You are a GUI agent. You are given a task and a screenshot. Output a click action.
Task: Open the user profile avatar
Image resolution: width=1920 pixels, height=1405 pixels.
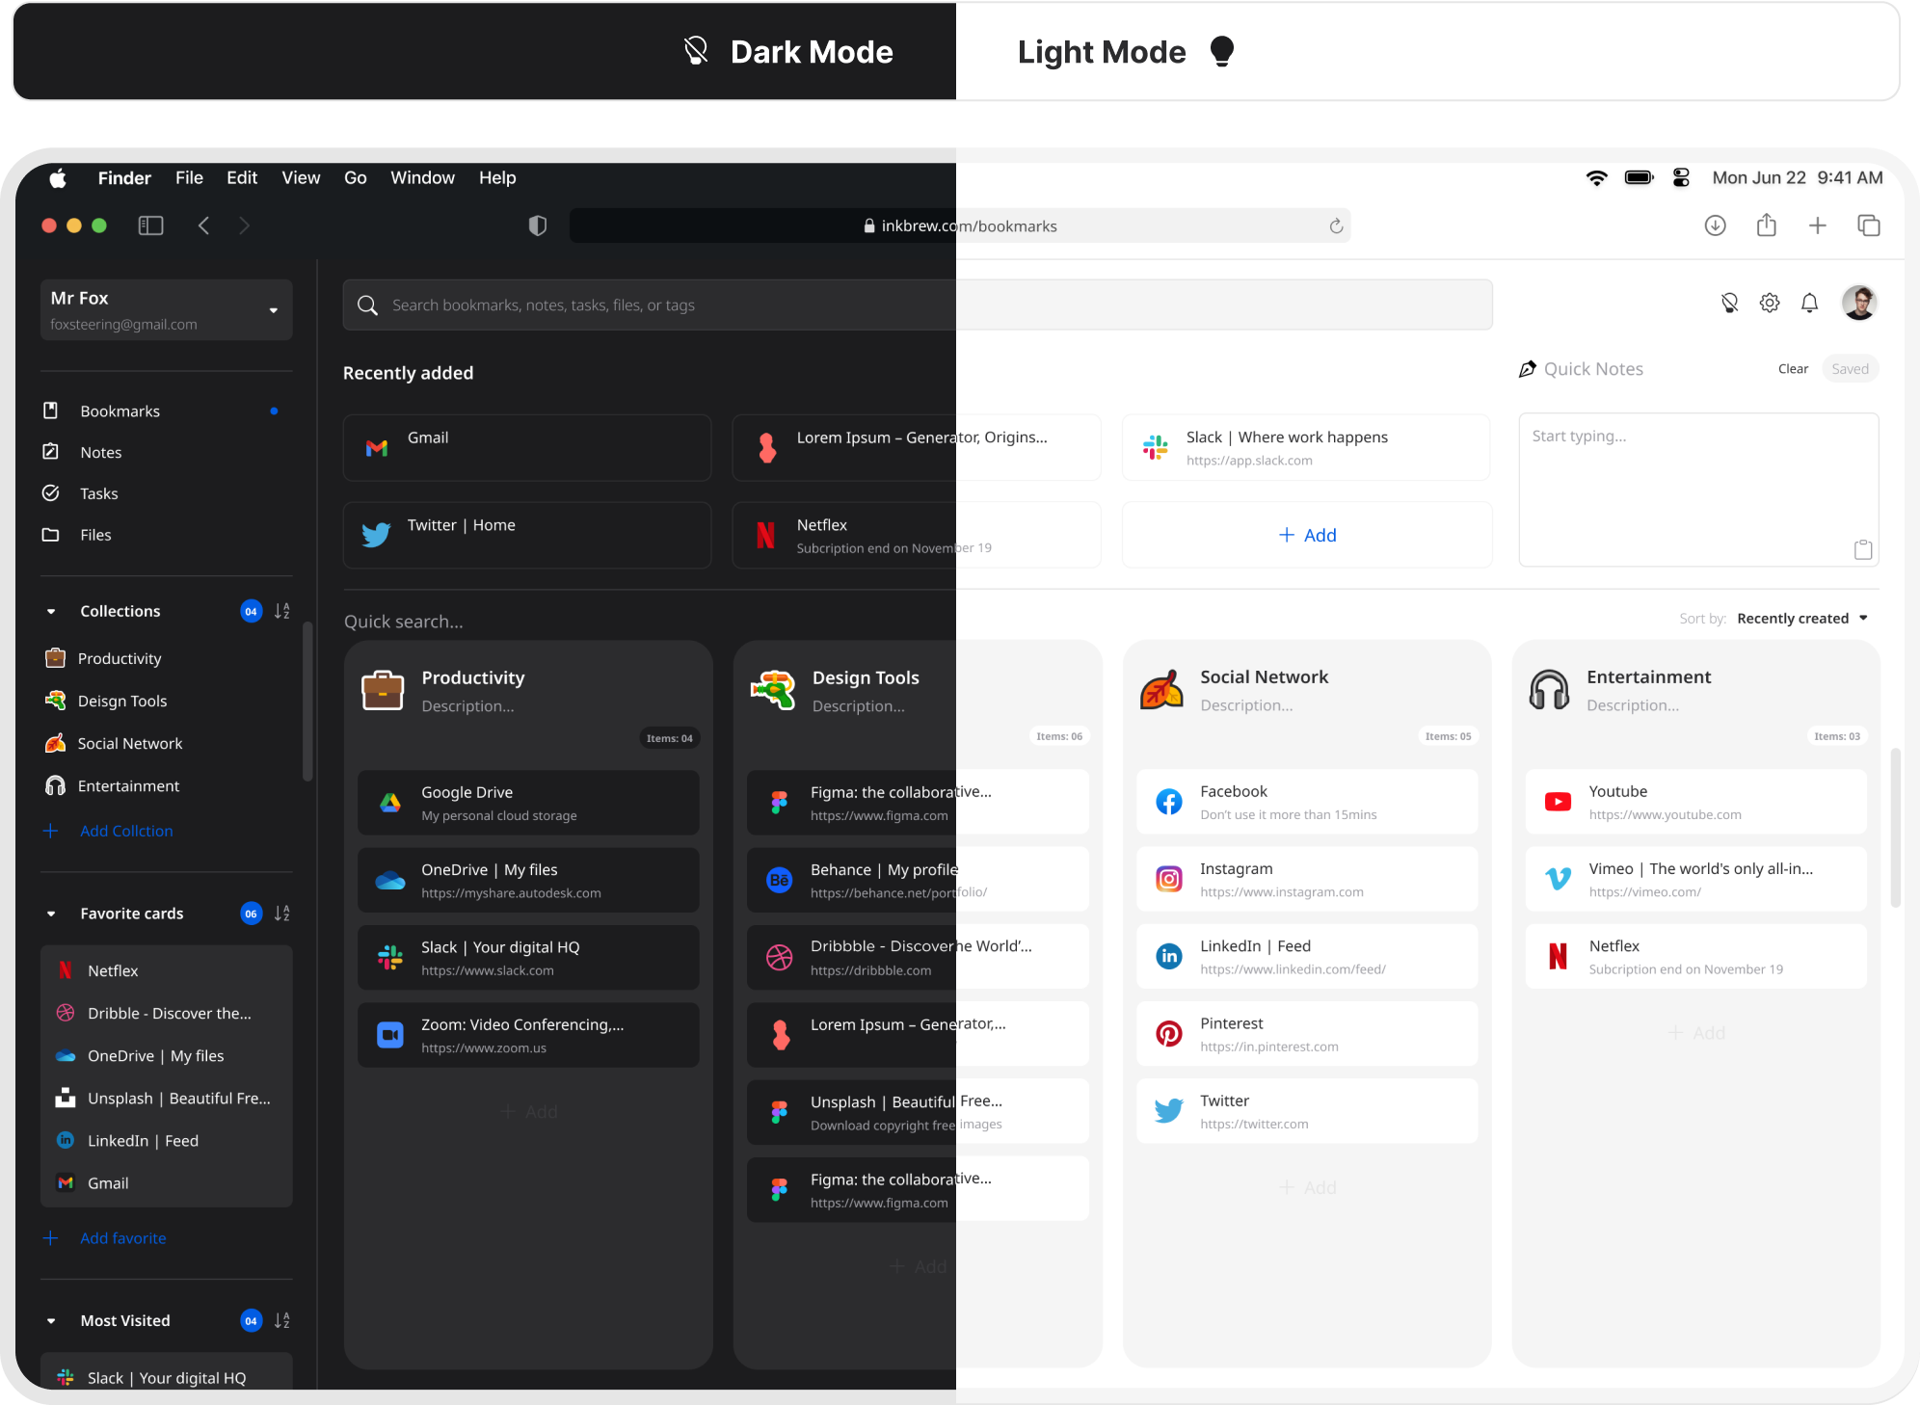(x=1859, y=303)
